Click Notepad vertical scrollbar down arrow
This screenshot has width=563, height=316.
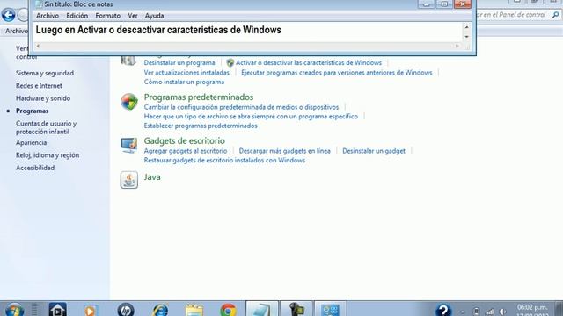pos(466,37)
